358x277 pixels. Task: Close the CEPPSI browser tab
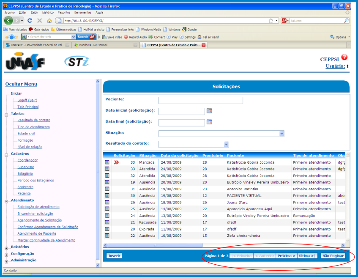(x=203, y=45)
